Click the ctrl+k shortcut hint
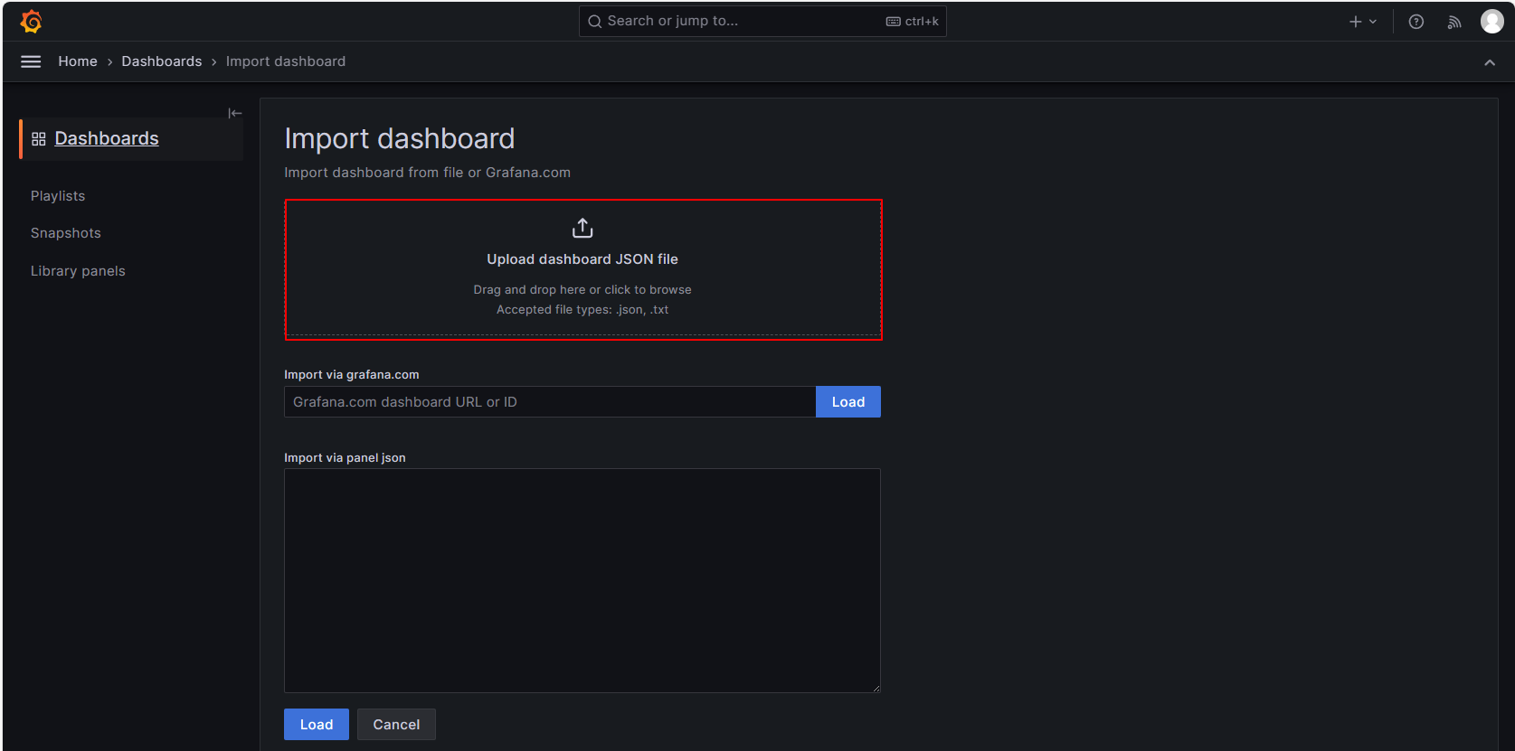1515x751 pixels. tap(913, 22)
